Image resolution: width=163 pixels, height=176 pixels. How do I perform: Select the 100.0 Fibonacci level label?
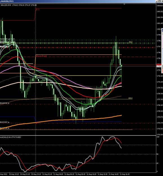(130, 98)
